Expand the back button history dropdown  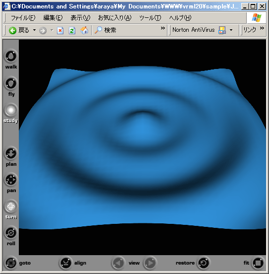pyautogui.click(x=34, y=30)
